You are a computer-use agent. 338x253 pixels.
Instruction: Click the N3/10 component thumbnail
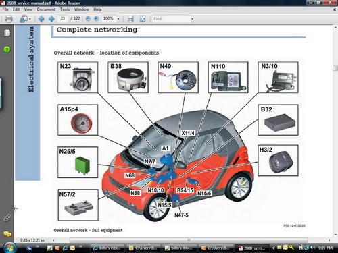[279, 78]
